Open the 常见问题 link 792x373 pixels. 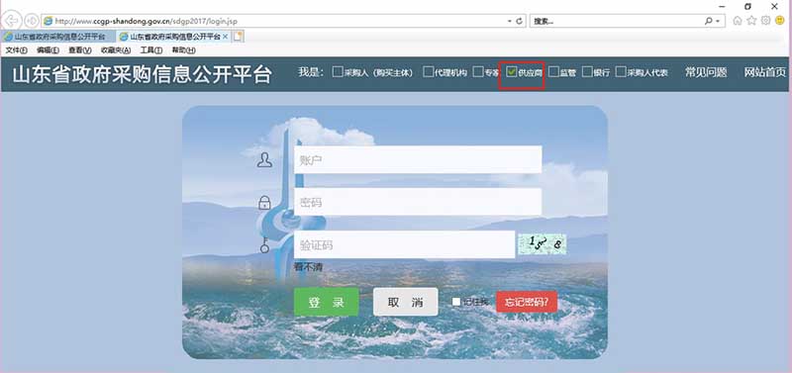coord(706,72)
